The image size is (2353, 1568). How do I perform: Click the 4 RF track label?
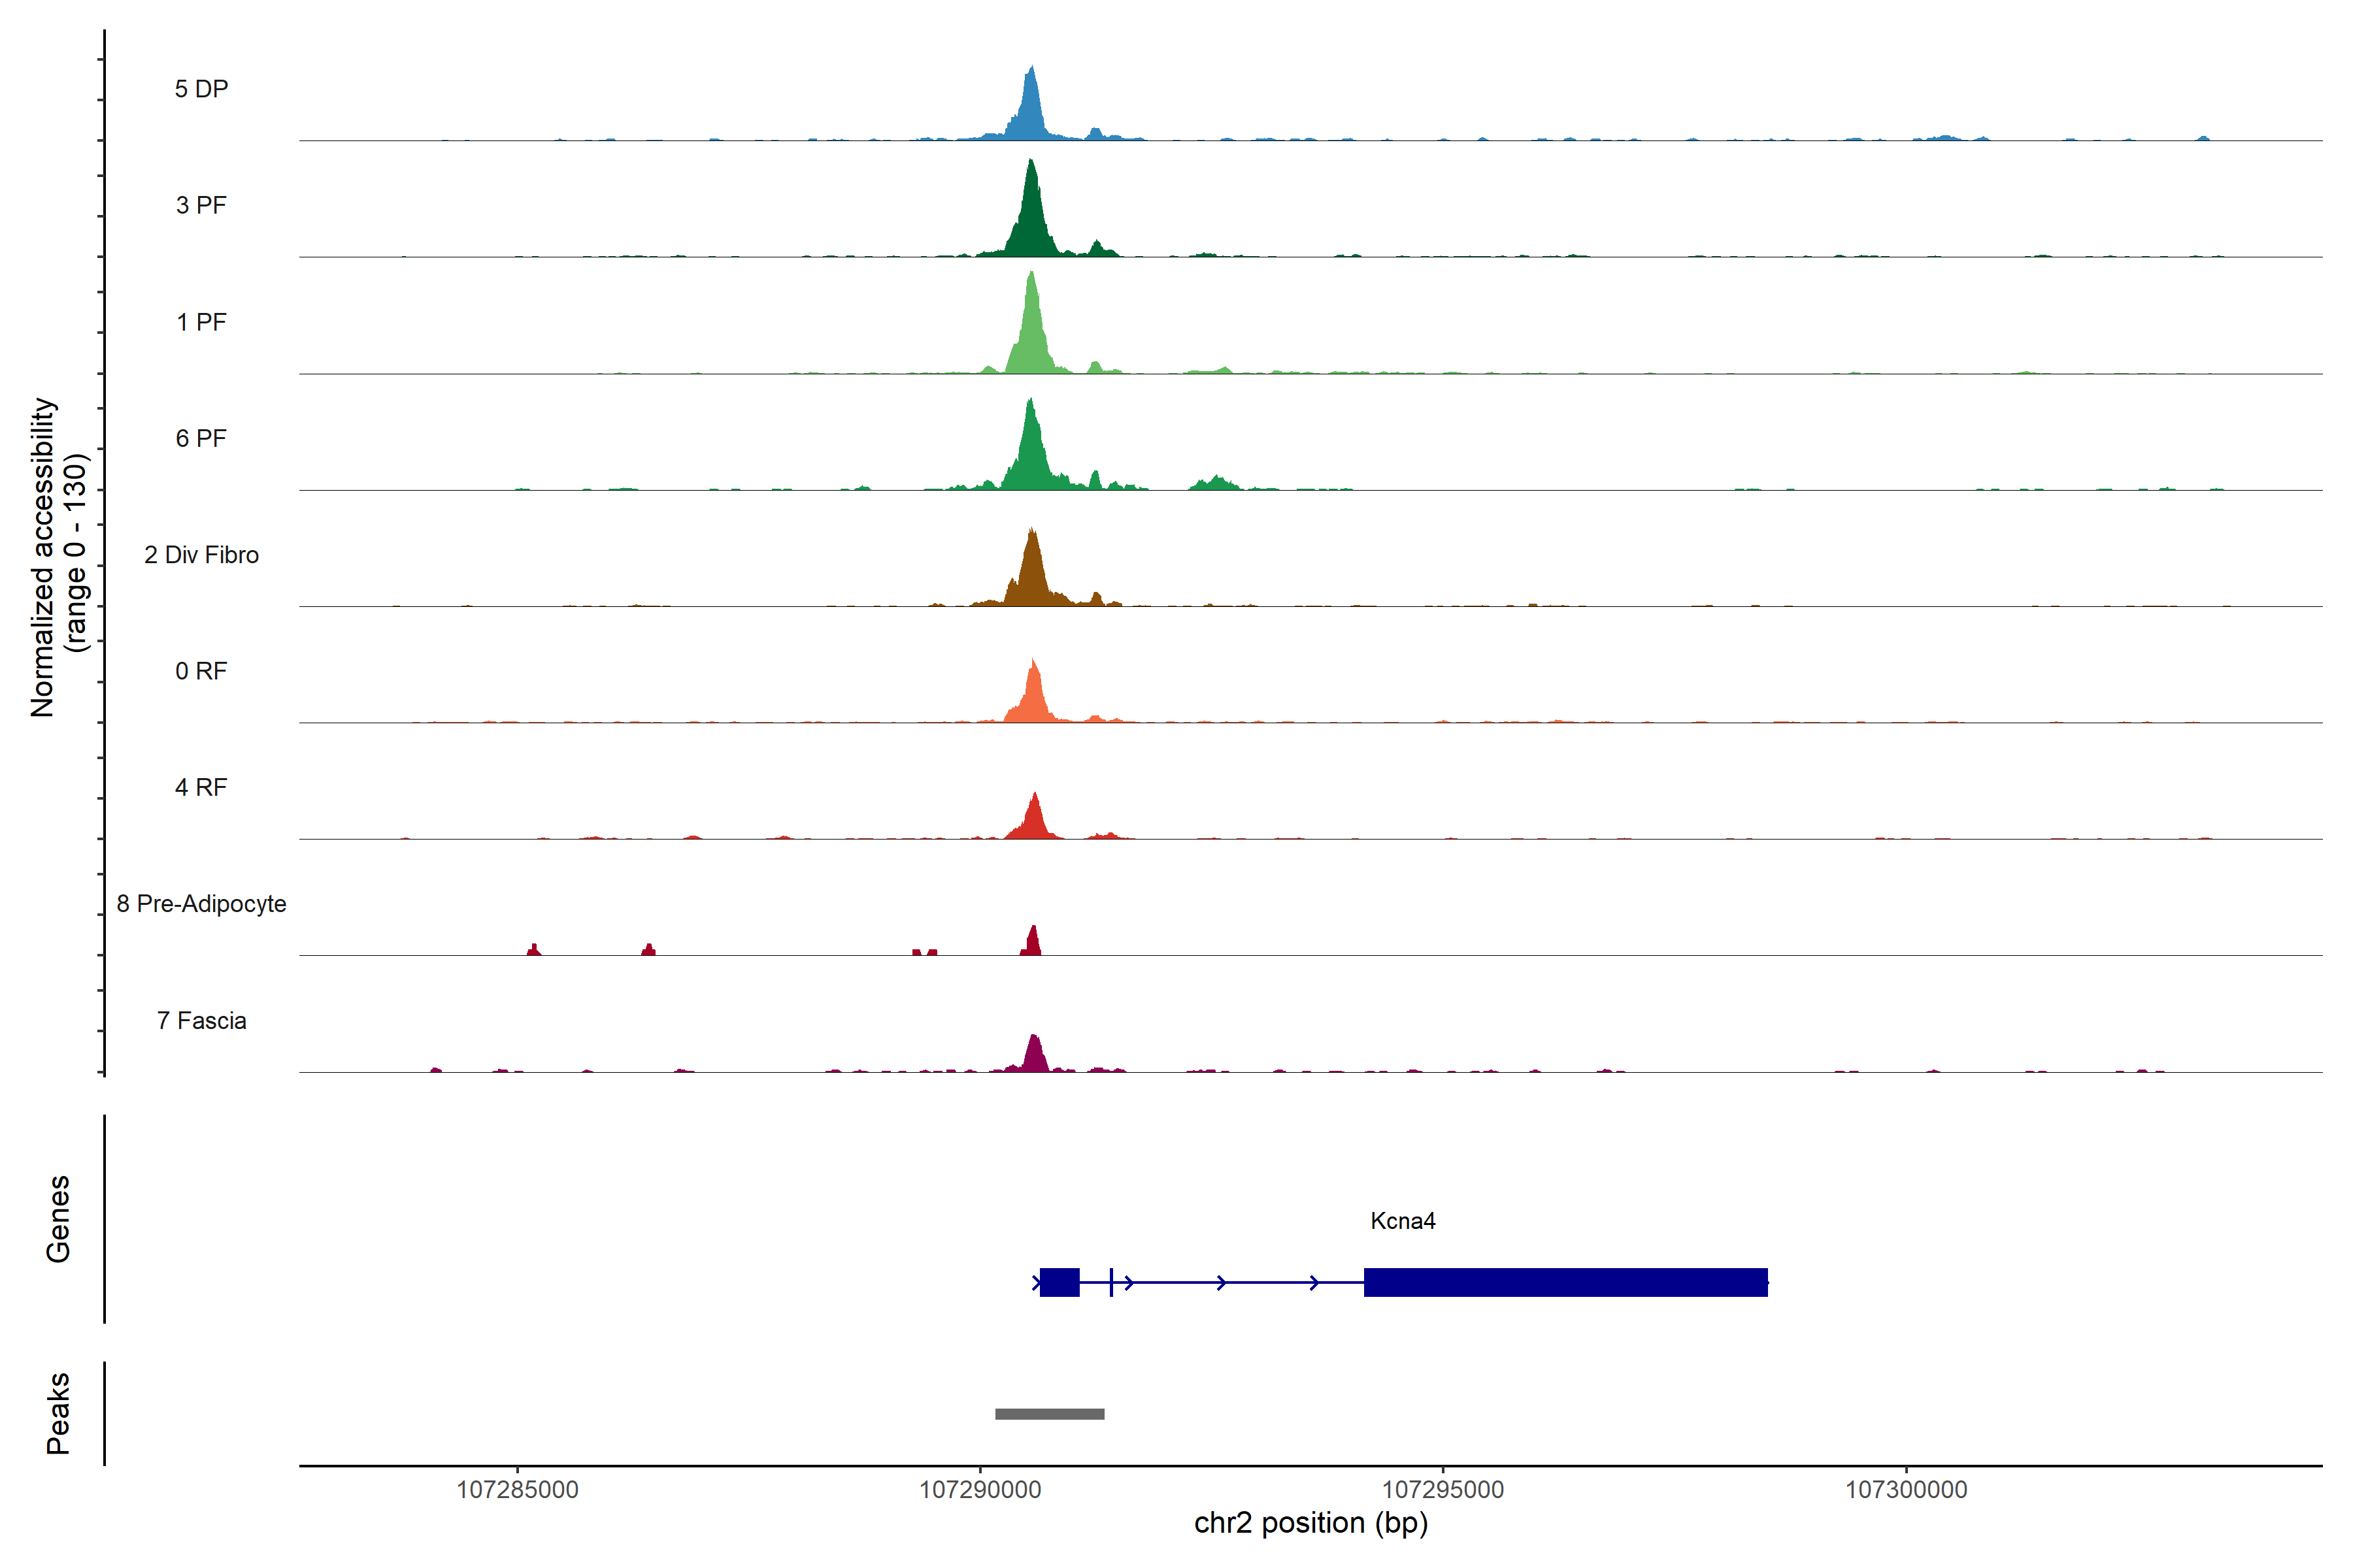pyautogui.click(x=201, y=787)
